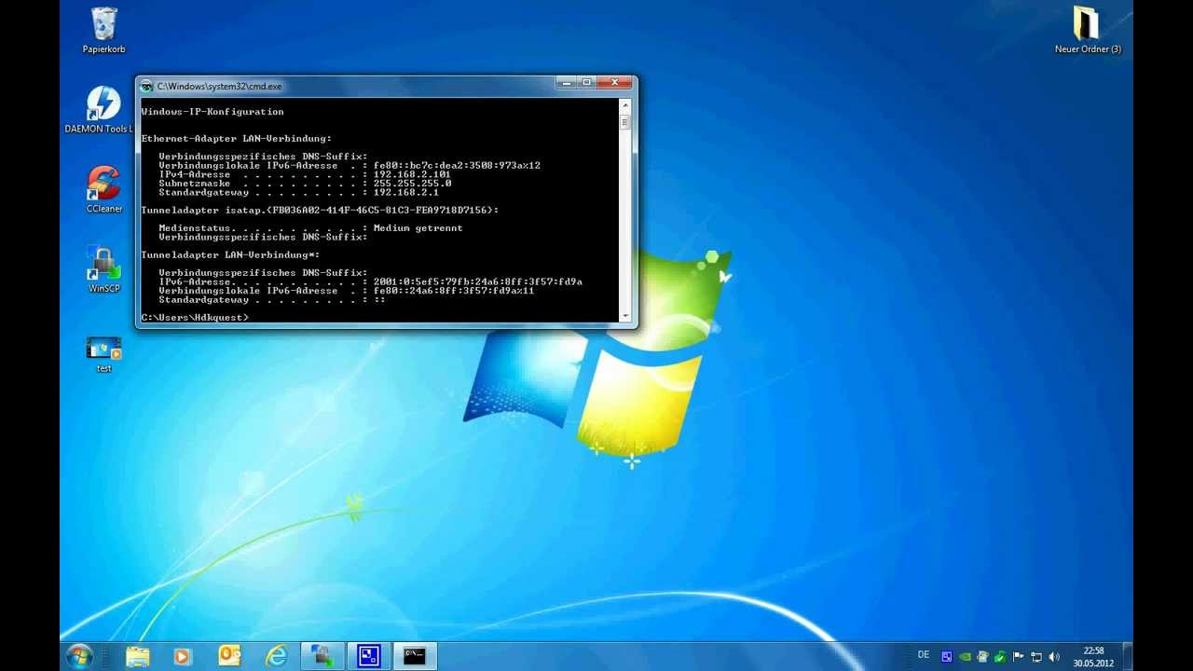
Task: Open the network connection tray icon
Action: coord(1035,657)
